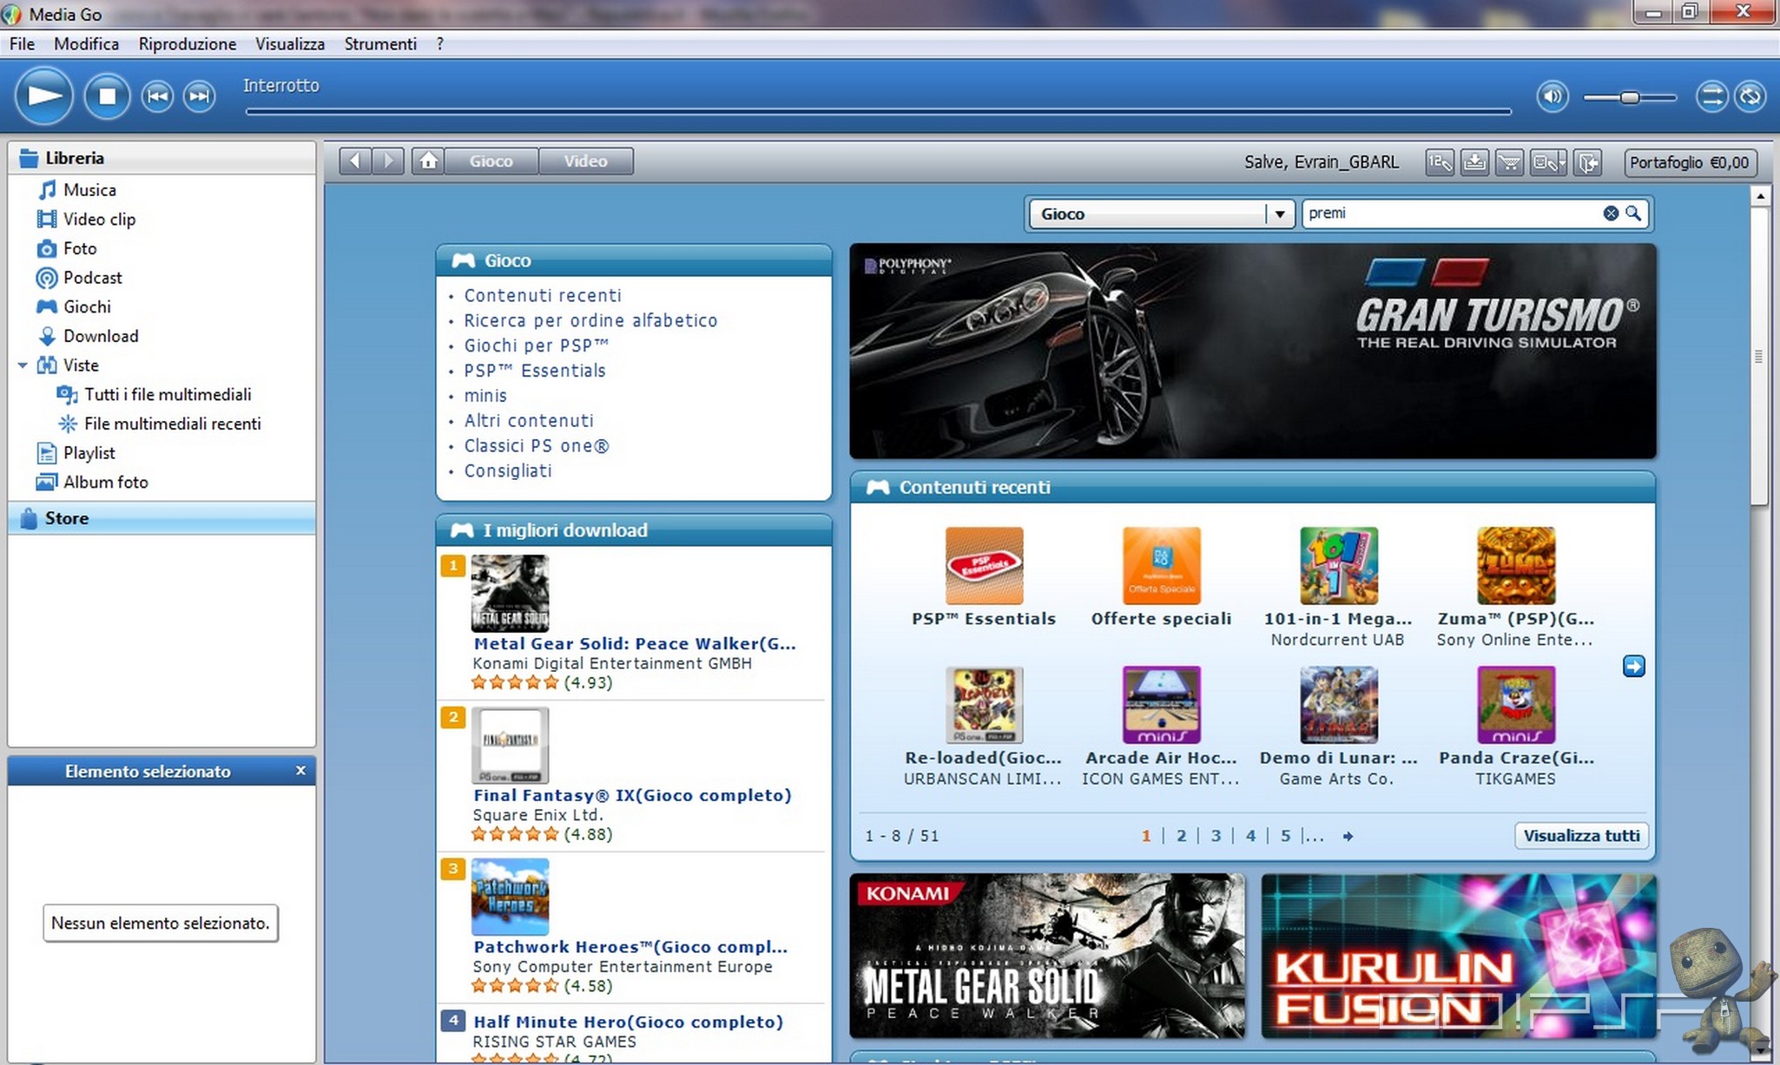Open the File menu
The image size is (1780, 1065).
(22, 43)
